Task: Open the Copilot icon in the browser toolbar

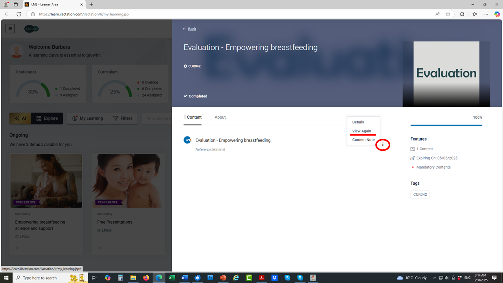Action: (497, 14)
